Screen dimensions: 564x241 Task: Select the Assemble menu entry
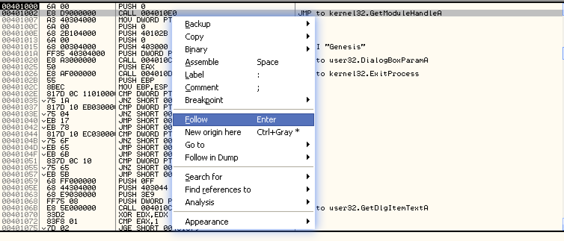(x=202, y=62)
